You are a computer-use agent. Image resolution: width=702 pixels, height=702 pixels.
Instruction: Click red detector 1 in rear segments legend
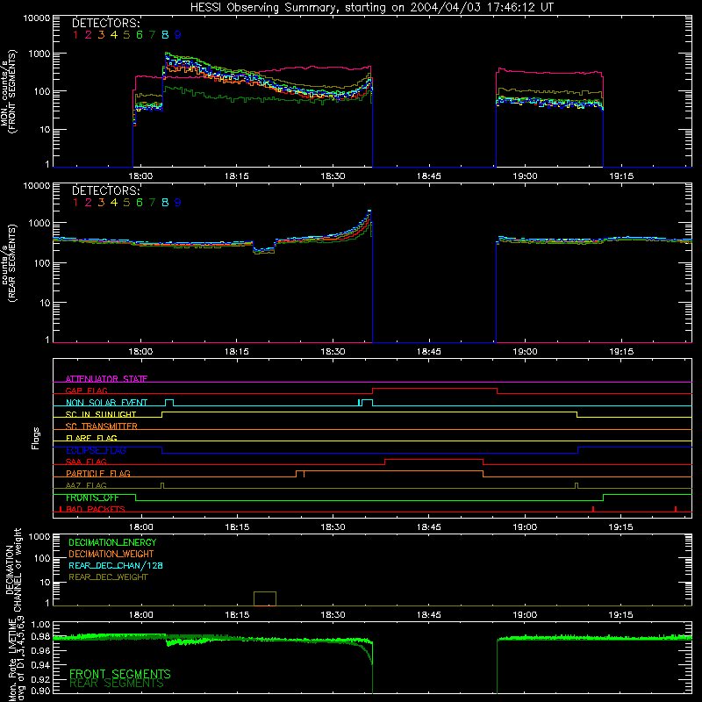click(x=75, y=203)
